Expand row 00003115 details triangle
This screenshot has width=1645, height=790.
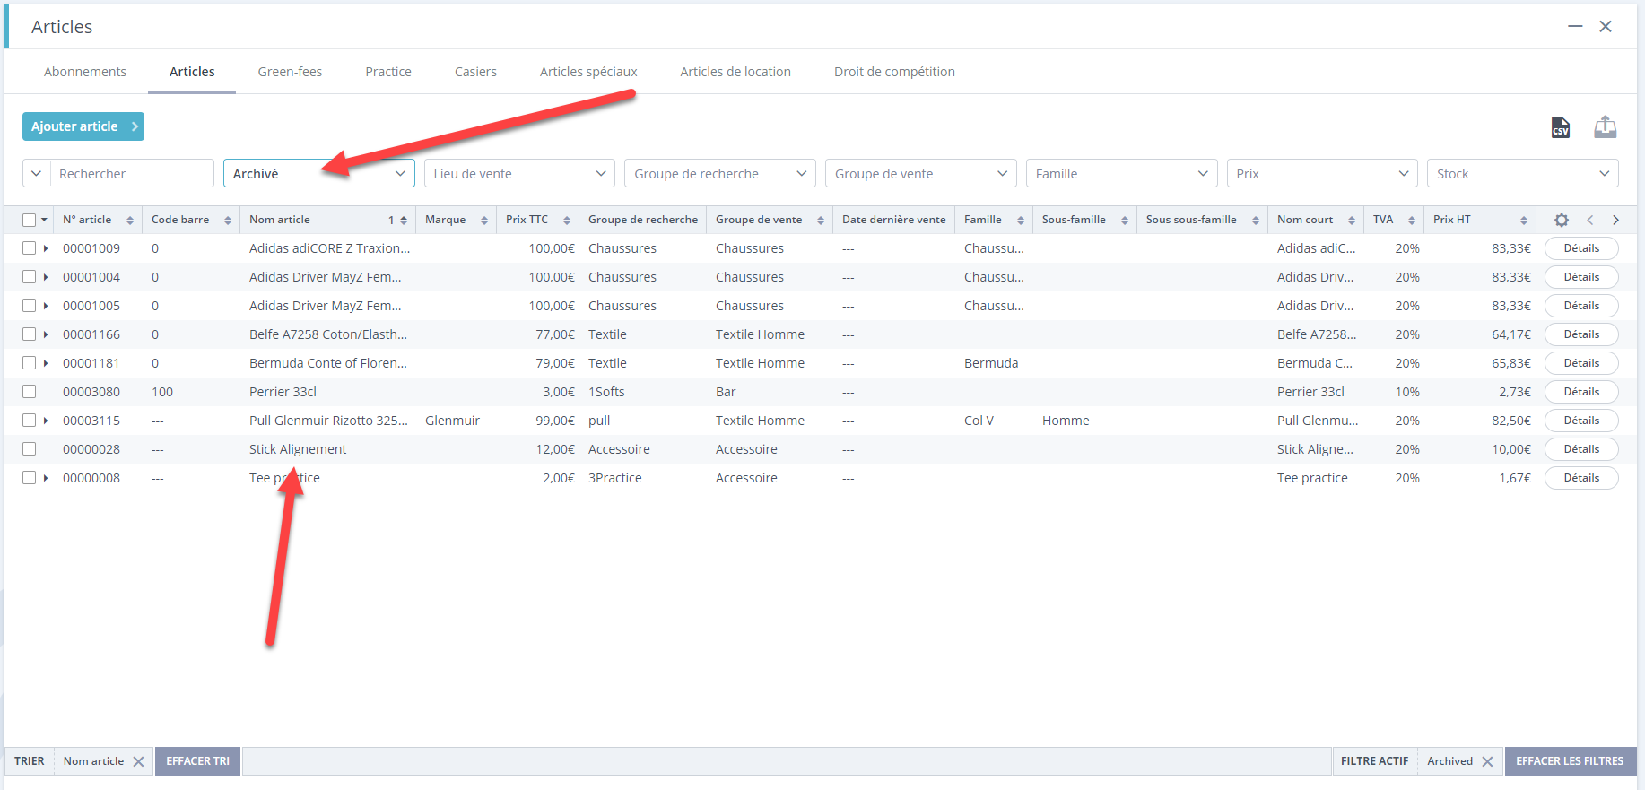click(x=46, y=421)
